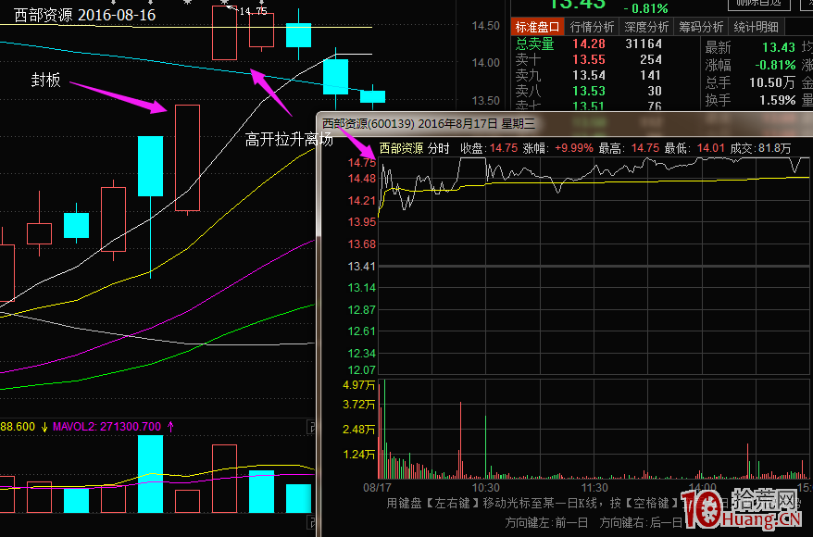This screenshot has width=813, height=537.
Task: Select the 卖八 price 13.53
Action: click(x=589, y=91)
